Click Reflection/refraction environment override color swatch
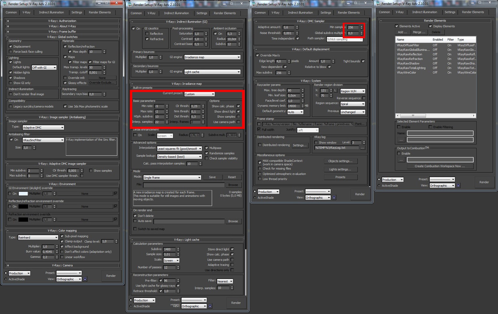 [23, 207]
